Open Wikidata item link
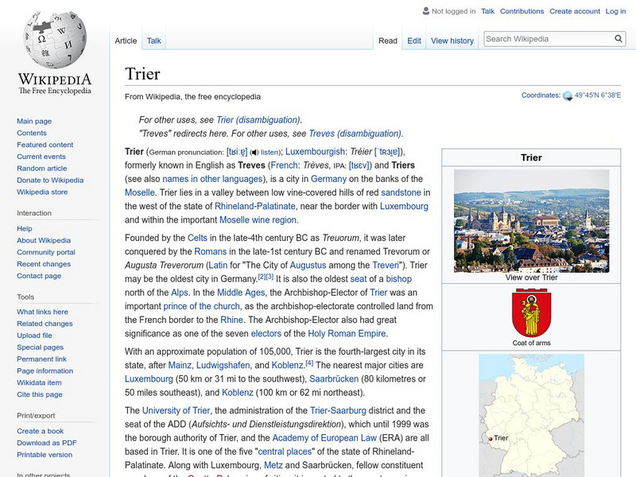 39,382
